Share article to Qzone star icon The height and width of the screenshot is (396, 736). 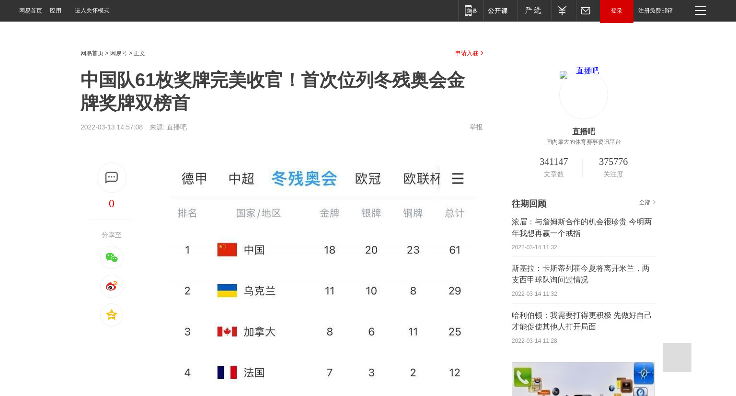pyautogui.click(x=112, y=315)
